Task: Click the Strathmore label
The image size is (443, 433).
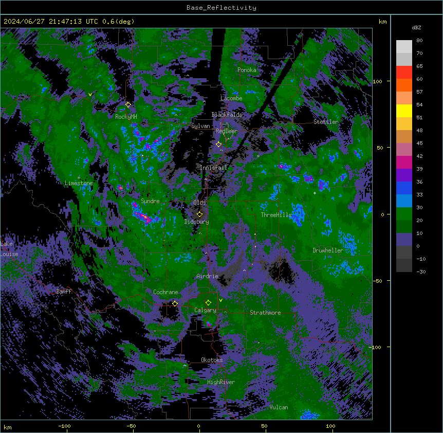Action: pyautogui.click(x=265, y=313)
